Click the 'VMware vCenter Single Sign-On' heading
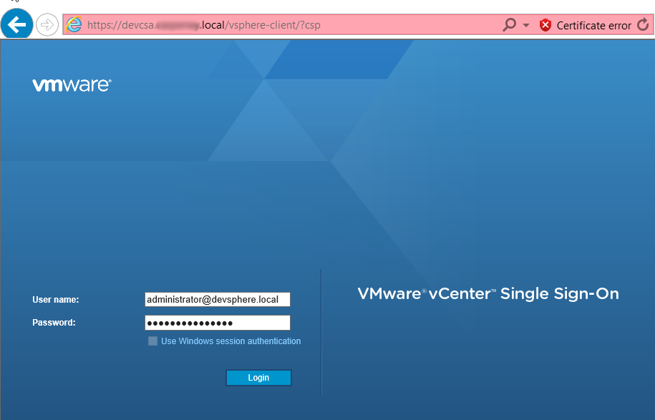 (487, 293)
